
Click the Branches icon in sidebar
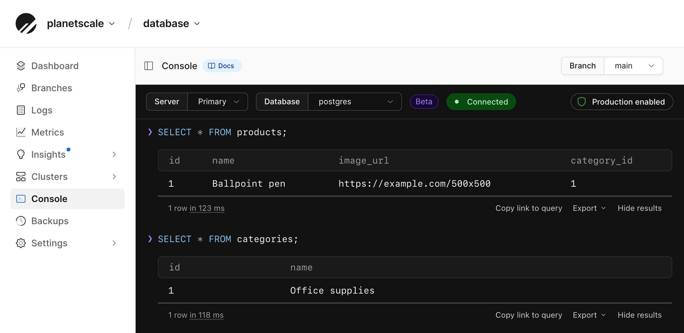click(x=21, y=88)
